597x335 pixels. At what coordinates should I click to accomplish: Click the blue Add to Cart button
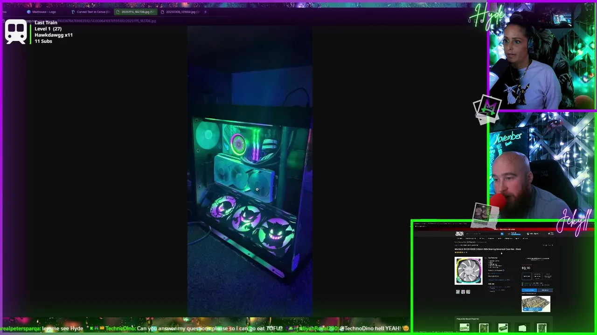coord(529,290)
